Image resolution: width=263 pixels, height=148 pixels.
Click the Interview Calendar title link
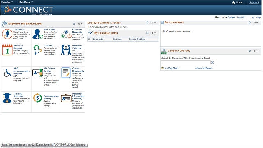click(77, 47)
